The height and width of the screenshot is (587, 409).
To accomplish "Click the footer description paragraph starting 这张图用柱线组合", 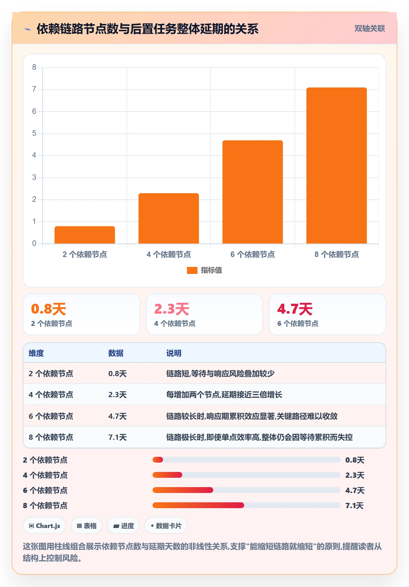I will [202, 552].
